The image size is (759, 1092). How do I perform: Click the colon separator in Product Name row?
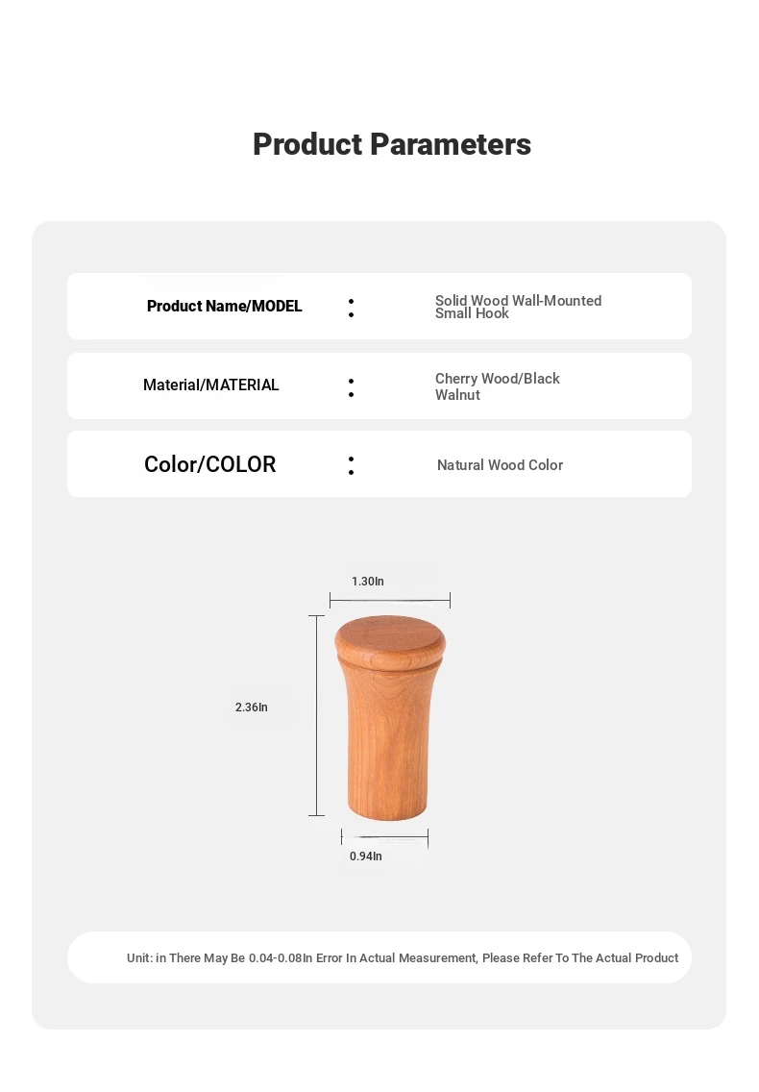(351, 308)
